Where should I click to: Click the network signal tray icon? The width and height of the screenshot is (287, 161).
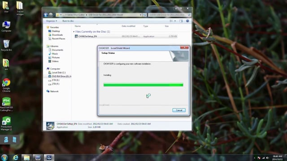coord(263,158)
